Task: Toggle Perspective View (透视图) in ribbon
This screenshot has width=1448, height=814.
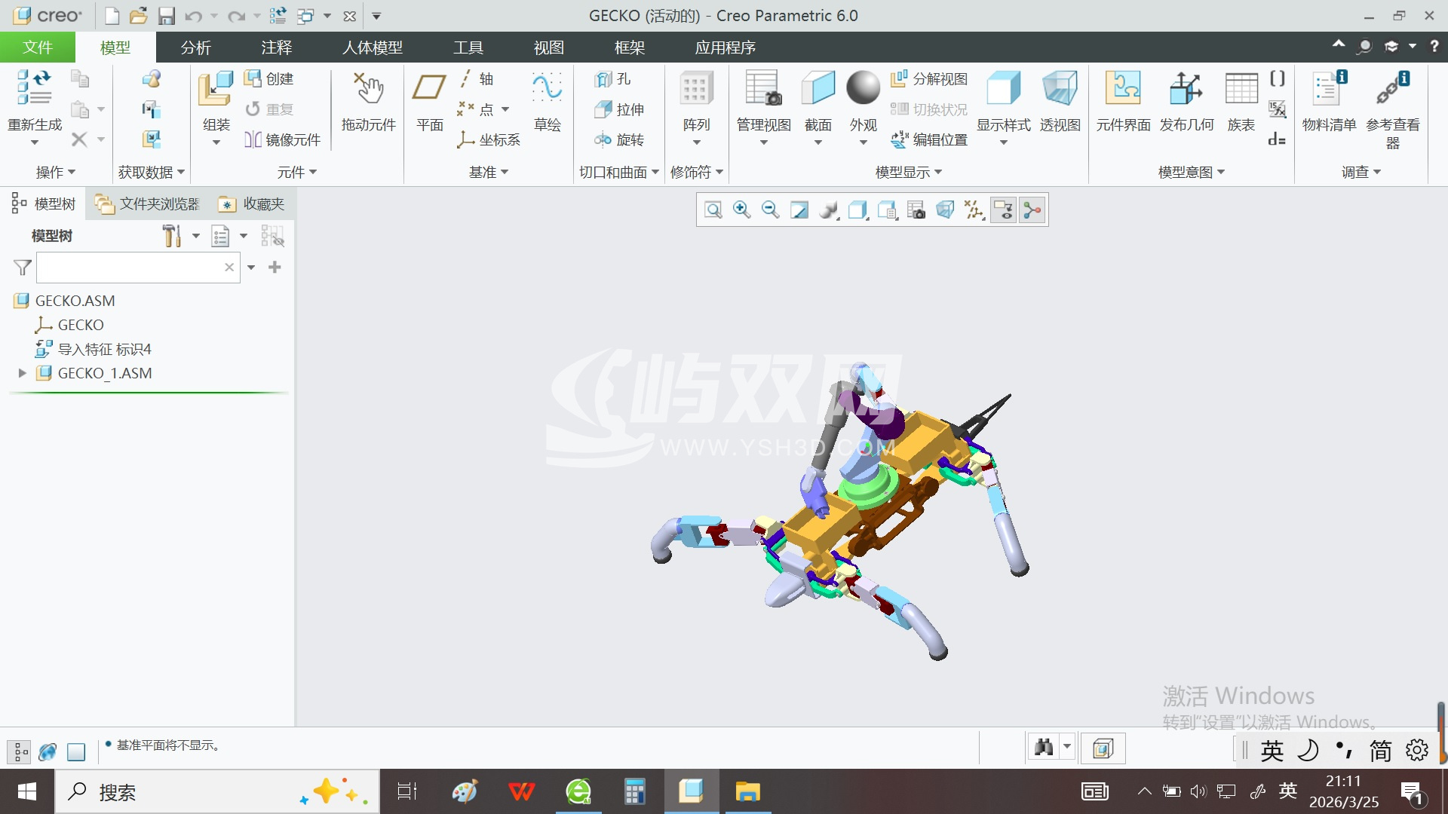Action: tap(1060, 101)
